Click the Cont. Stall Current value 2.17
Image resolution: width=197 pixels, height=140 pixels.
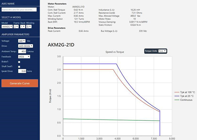click(x=76, y=13)
